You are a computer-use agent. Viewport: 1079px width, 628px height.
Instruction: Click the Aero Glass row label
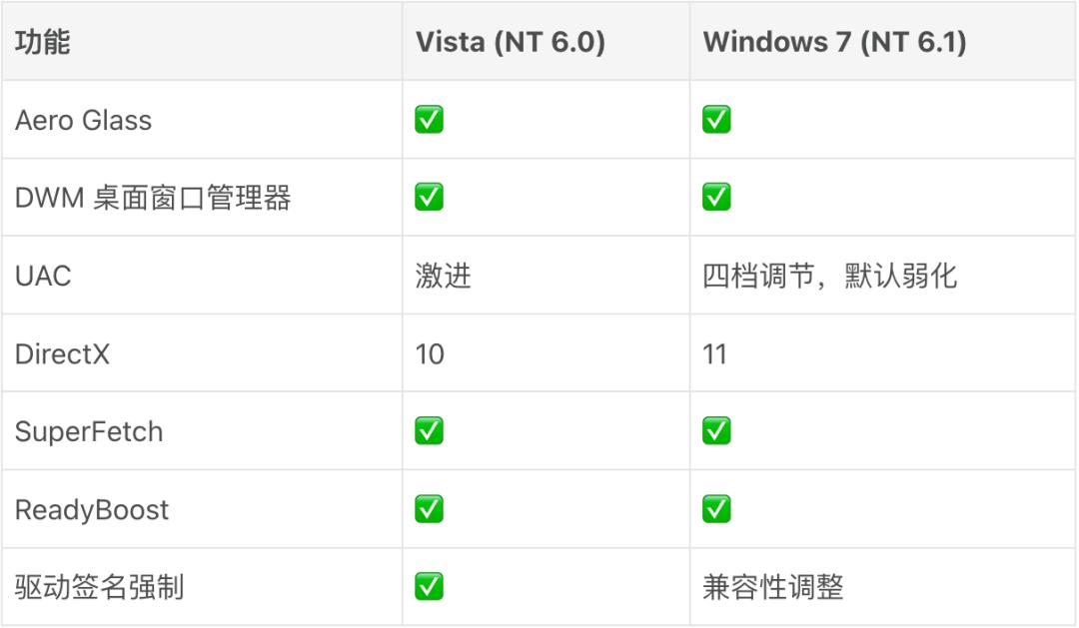click(x=83, y=121)
